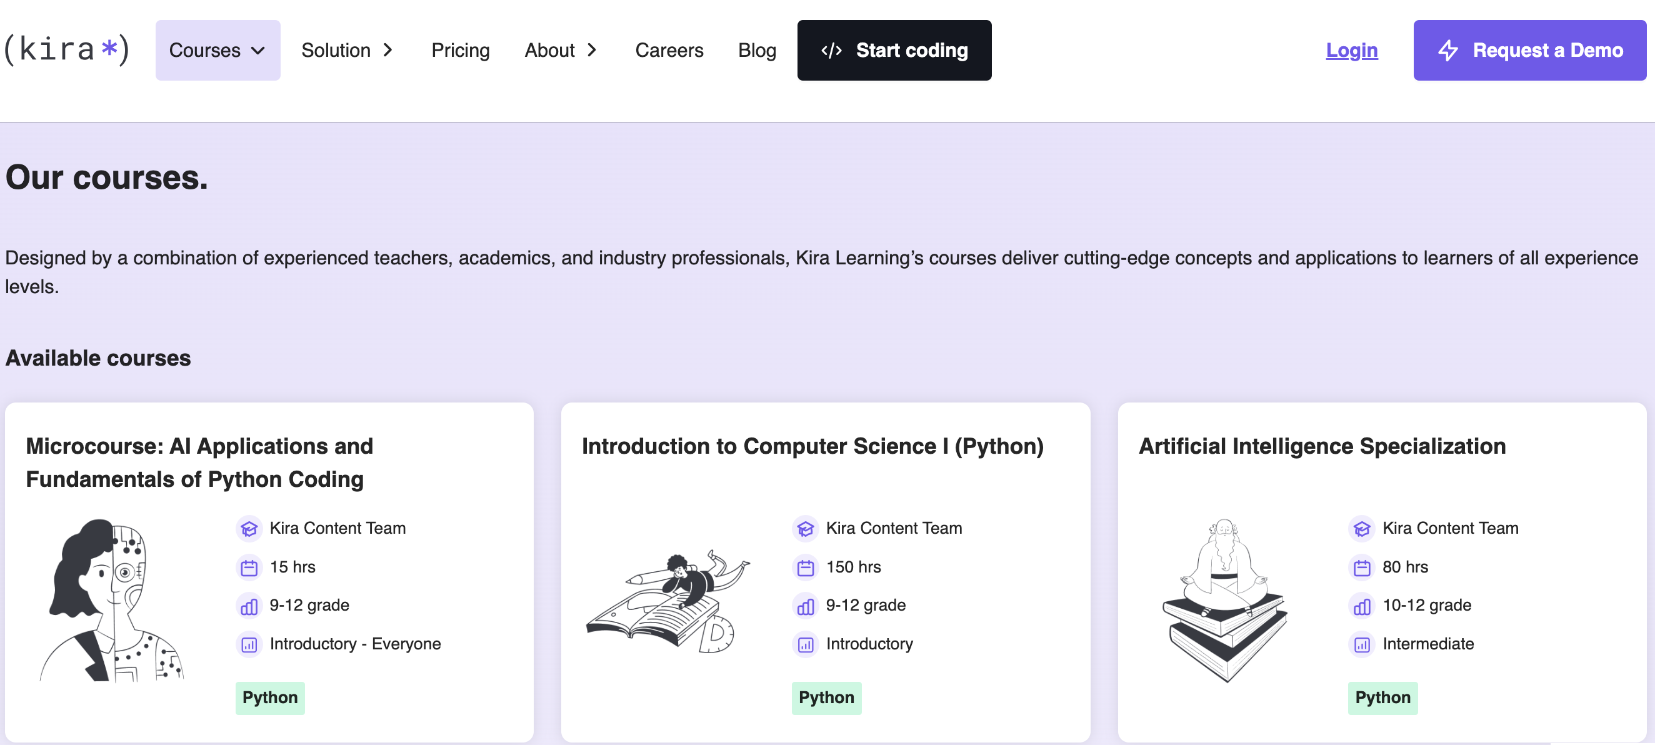1655x745 pixels.
Task: Click the difficulty icon beside Intermediate
Action: pos(1361,645)
